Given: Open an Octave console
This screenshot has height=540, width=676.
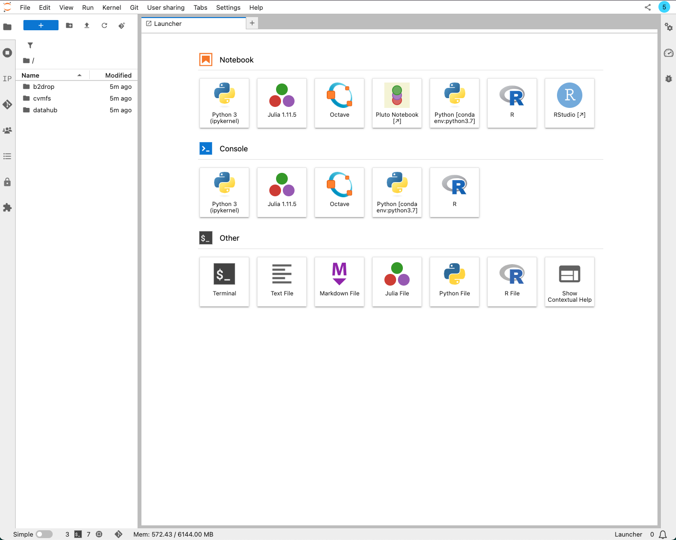Looking at the screenshot, I should tap(339, 192).
